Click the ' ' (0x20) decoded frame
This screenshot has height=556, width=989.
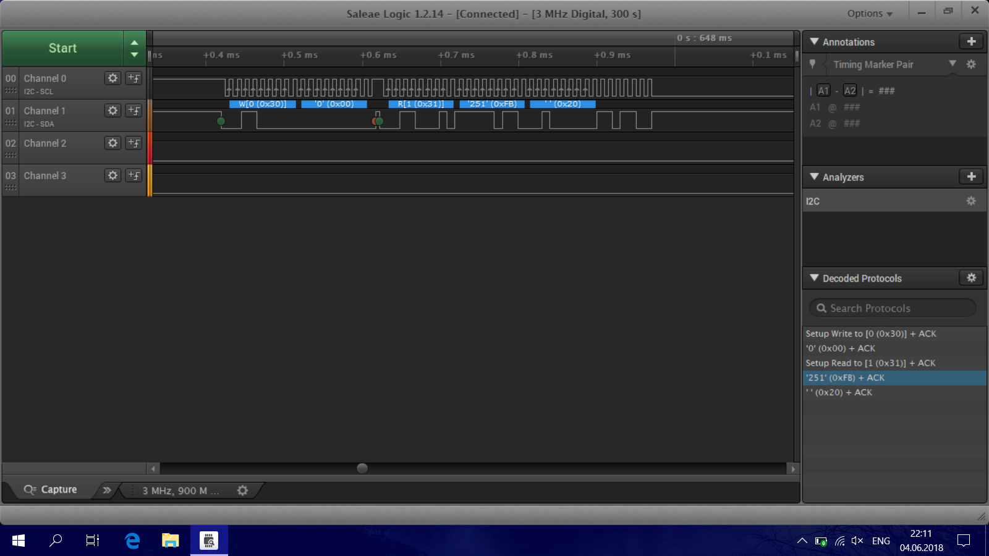pyautogui.click(x=562, y=104)
